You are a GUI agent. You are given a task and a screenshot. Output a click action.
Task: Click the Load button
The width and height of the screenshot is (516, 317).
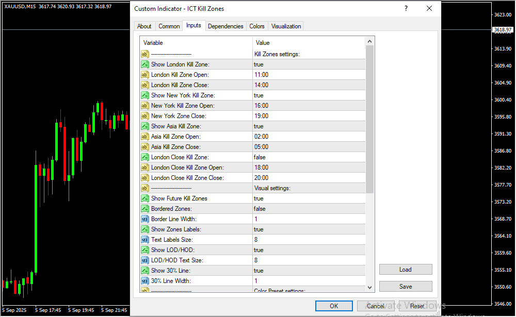pyautogui.click(x=405, y=270)
